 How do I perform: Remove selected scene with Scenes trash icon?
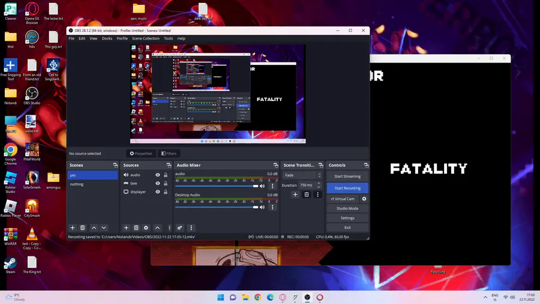pos(83,228)
